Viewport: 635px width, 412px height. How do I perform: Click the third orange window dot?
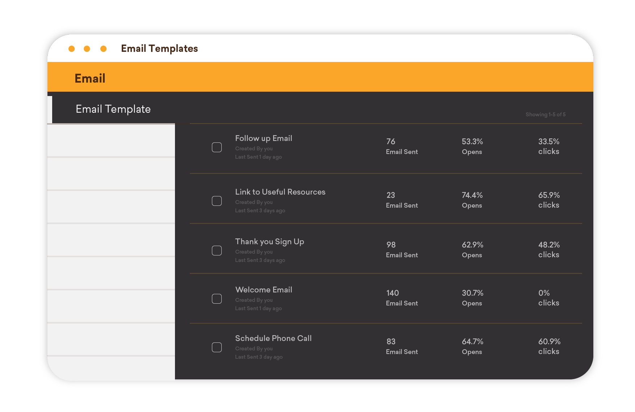(104, 49)
